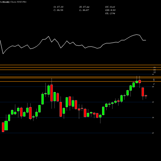Screen dimensions: 161x161
Task: Click the '12' level label
Action: 155,72
